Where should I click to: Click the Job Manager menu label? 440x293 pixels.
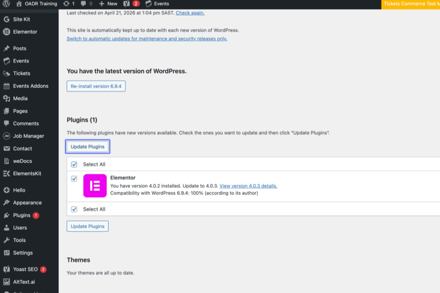point(29,136)
